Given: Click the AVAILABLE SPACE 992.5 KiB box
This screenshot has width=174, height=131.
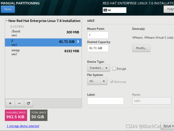Looking at the screenshot, I should (x=16, y=115).
